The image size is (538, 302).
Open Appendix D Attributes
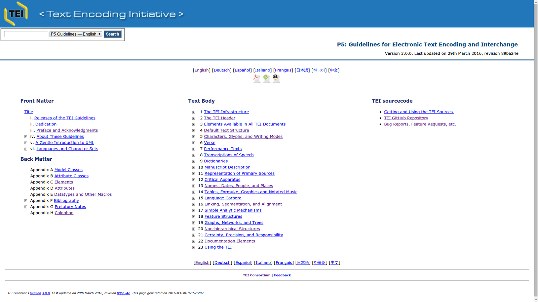click(65, 188)
